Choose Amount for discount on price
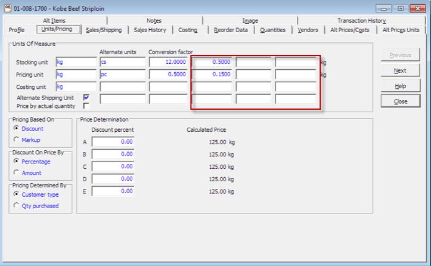Viewport: 431px width, 266px height. pyautogui.click(x=16, y=172)
